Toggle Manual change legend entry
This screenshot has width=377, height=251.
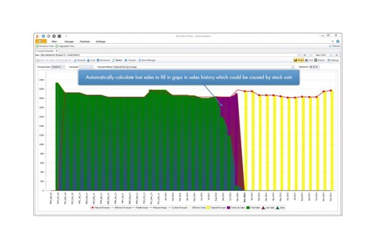[158, 208]
